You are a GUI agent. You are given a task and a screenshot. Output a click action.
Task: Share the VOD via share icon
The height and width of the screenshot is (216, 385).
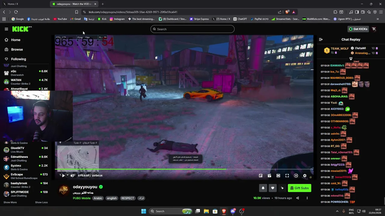[297, 198]
